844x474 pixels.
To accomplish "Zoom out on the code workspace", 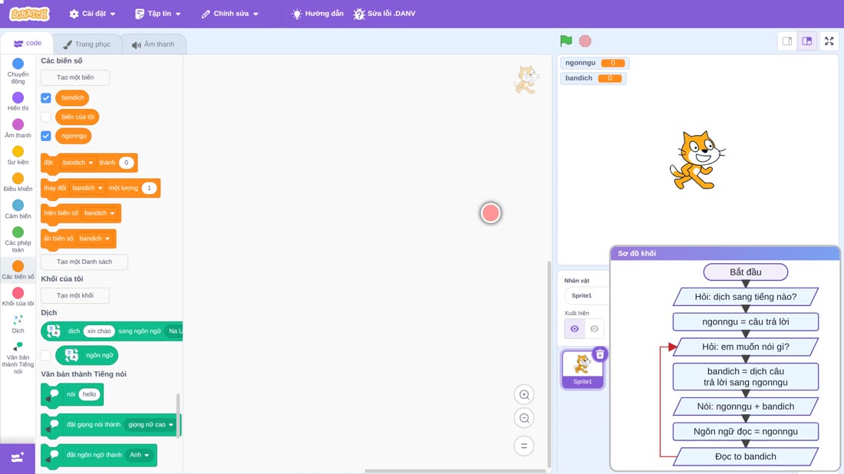I will pyautogui.click(x=524, y=418).
